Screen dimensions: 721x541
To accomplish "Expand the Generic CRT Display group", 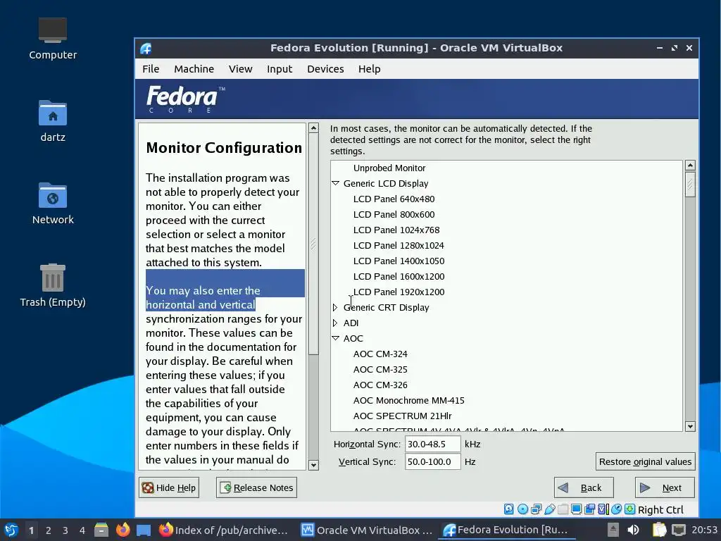I will tap(335, 307).
